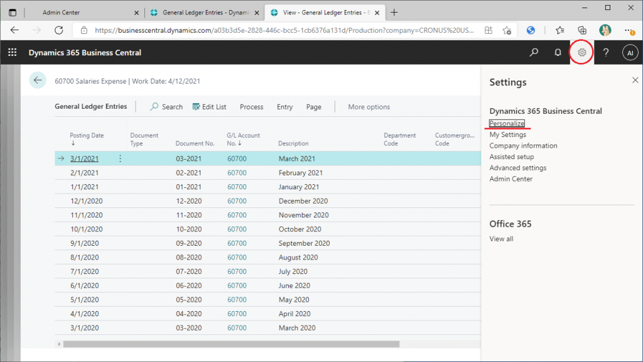Open the search magnifier in top bar
643x362 pixels.
[x=534, y=53]
